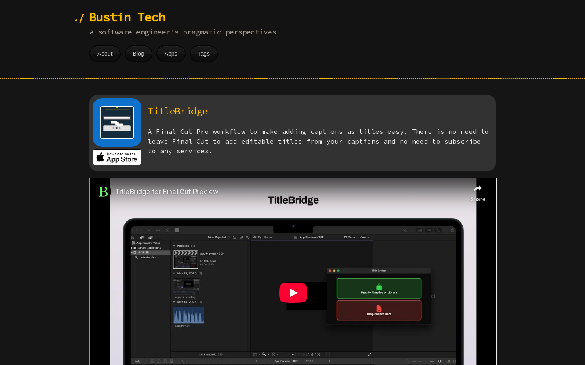Open the Bustin Tech site title link
Viewport: 585px width, 365px height.
pyautogui.click(x=127, y=17)
